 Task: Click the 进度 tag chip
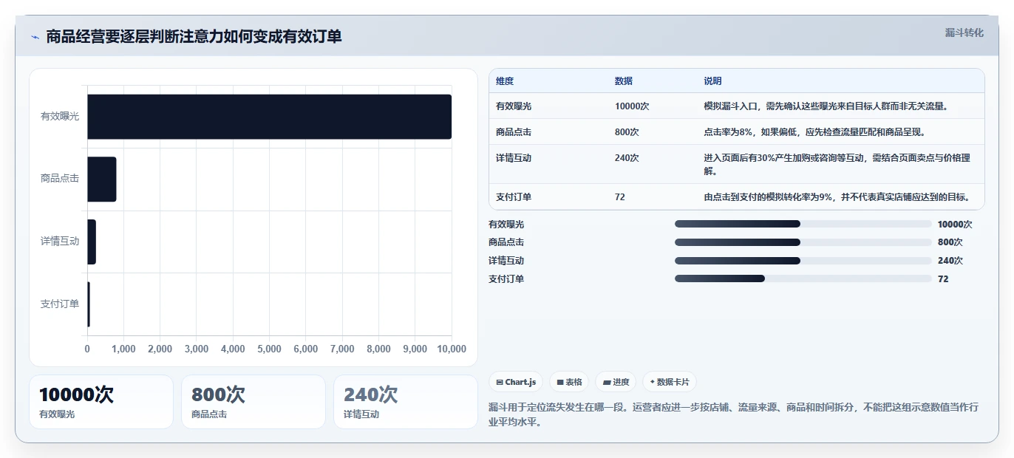[616, 382]
